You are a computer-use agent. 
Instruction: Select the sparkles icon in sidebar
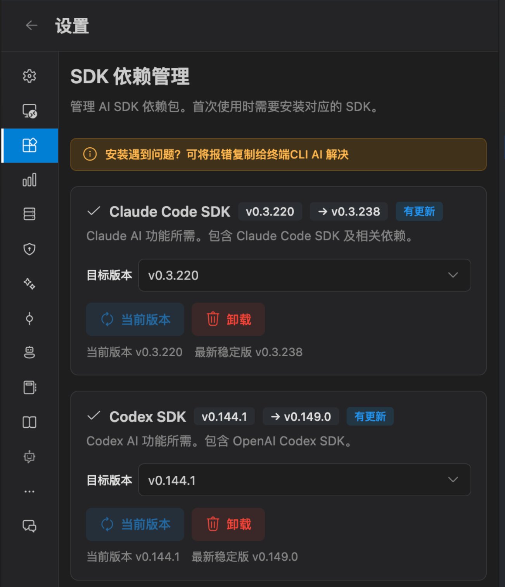[x=29, y=284]
